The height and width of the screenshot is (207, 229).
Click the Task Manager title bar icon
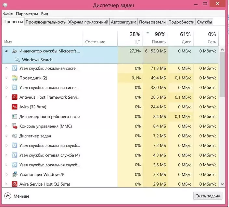click(x=5, y=5)
